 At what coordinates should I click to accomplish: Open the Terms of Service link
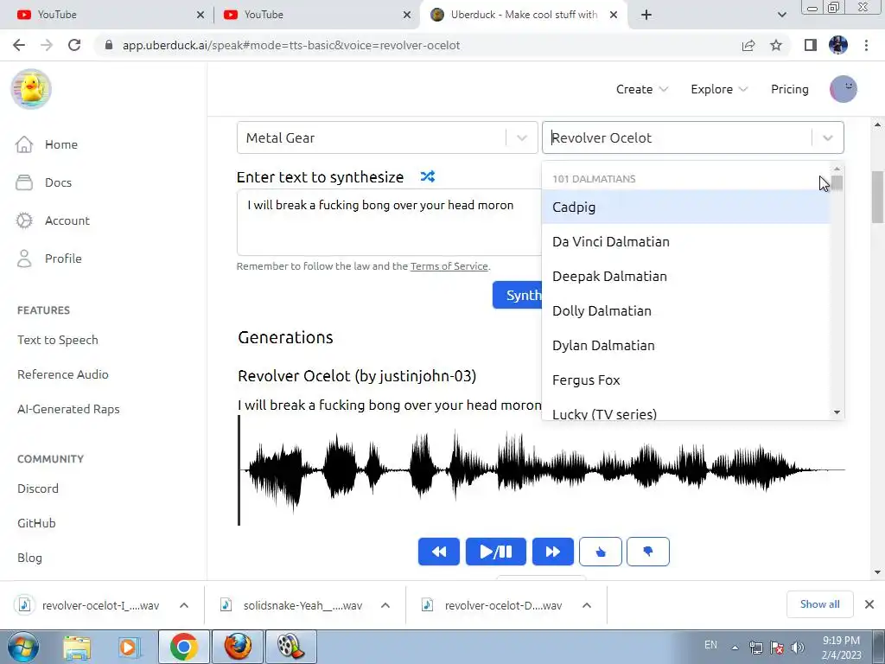click(449, 266)
